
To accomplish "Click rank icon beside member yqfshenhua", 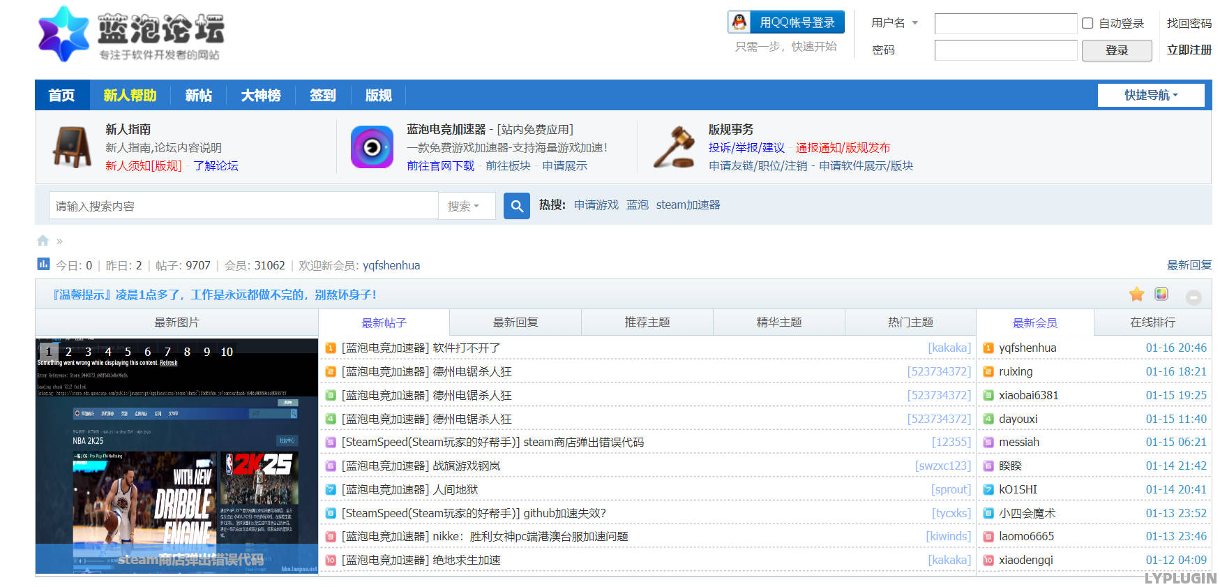I will [x=988, y=348].
